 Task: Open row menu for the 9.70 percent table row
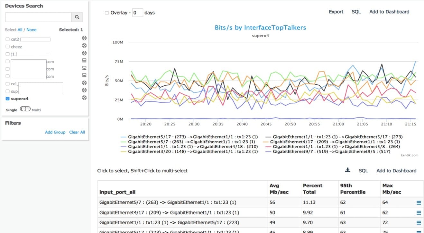click(419, 223)
